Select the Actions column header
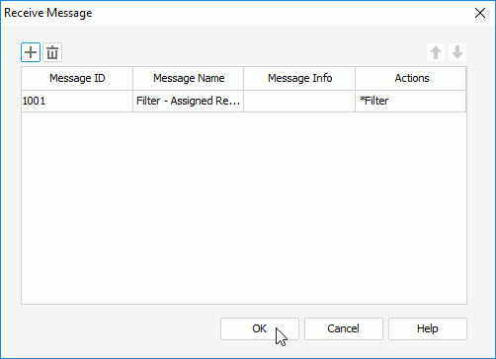The width and height of the screenshot is (496, 359). 411,78
